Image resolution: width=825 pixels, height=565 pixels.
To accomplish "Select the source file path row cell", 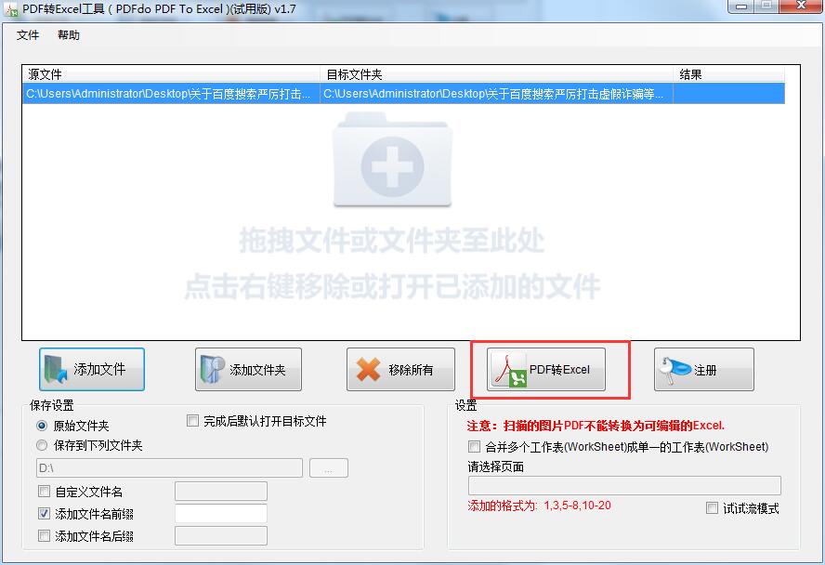I will pyautogui.click(x=172, y=94).
